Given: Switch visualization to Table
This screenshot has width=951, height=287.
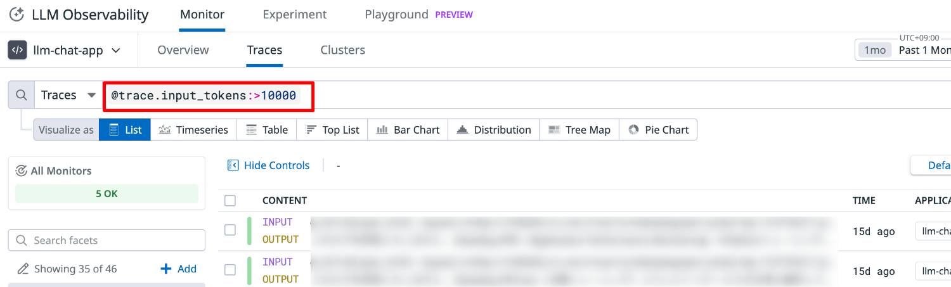Looking at the screenshot, I should [266, 130].
